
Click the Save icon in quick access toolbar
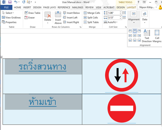coord(10,2)
